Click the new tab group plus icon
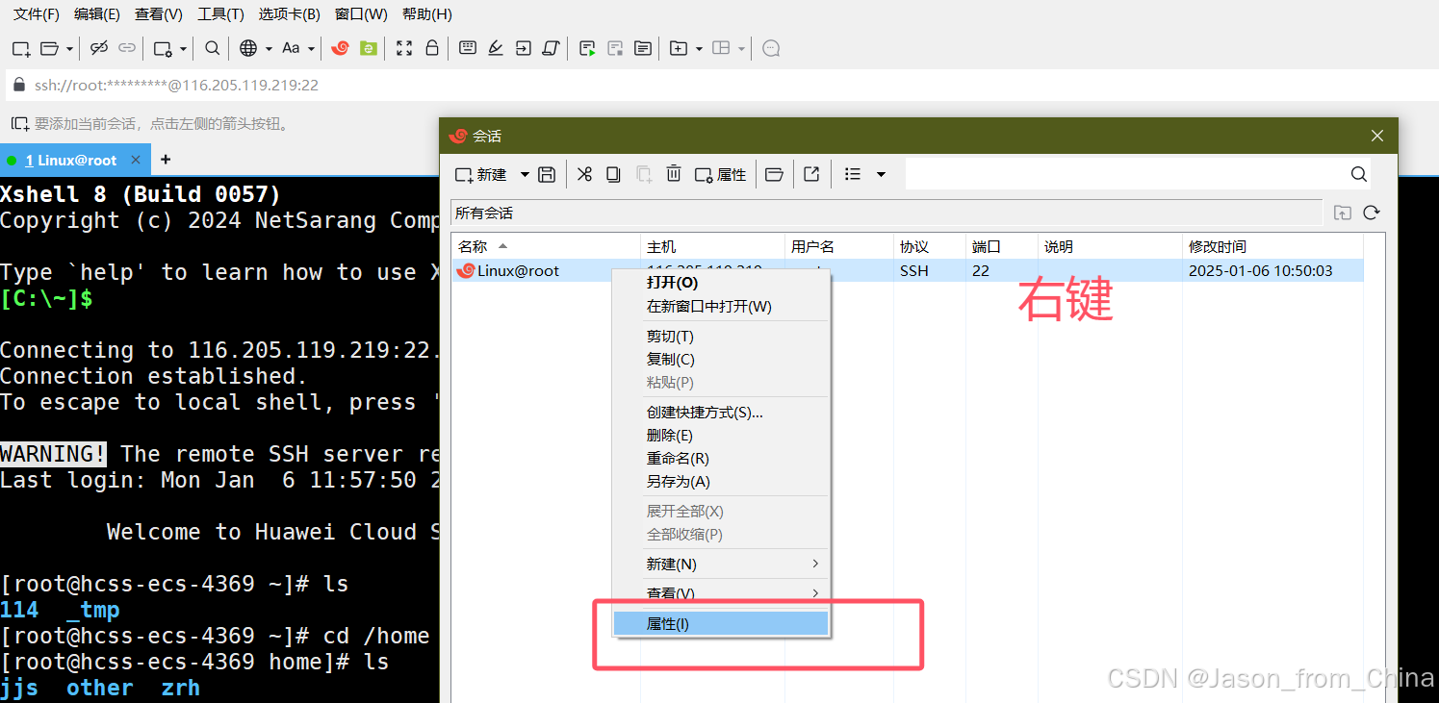This screenshot has height=703, width=1439. click(x=679, y=48)
